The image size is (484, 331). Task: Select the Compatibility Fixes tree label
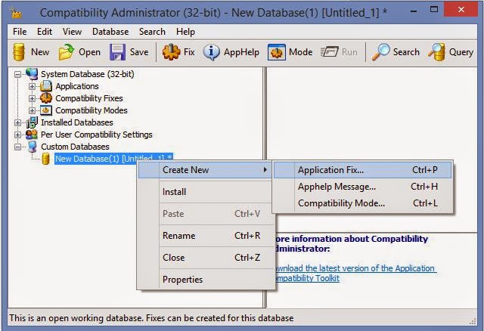(89, 98)
